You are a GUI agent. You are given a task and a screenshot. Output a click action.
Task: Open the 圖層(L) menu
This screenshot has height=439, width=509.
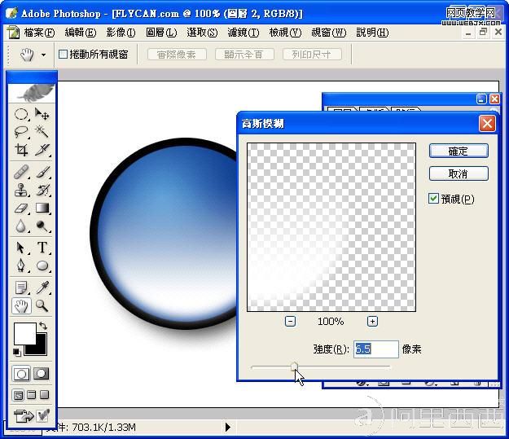tap(161, 33)
